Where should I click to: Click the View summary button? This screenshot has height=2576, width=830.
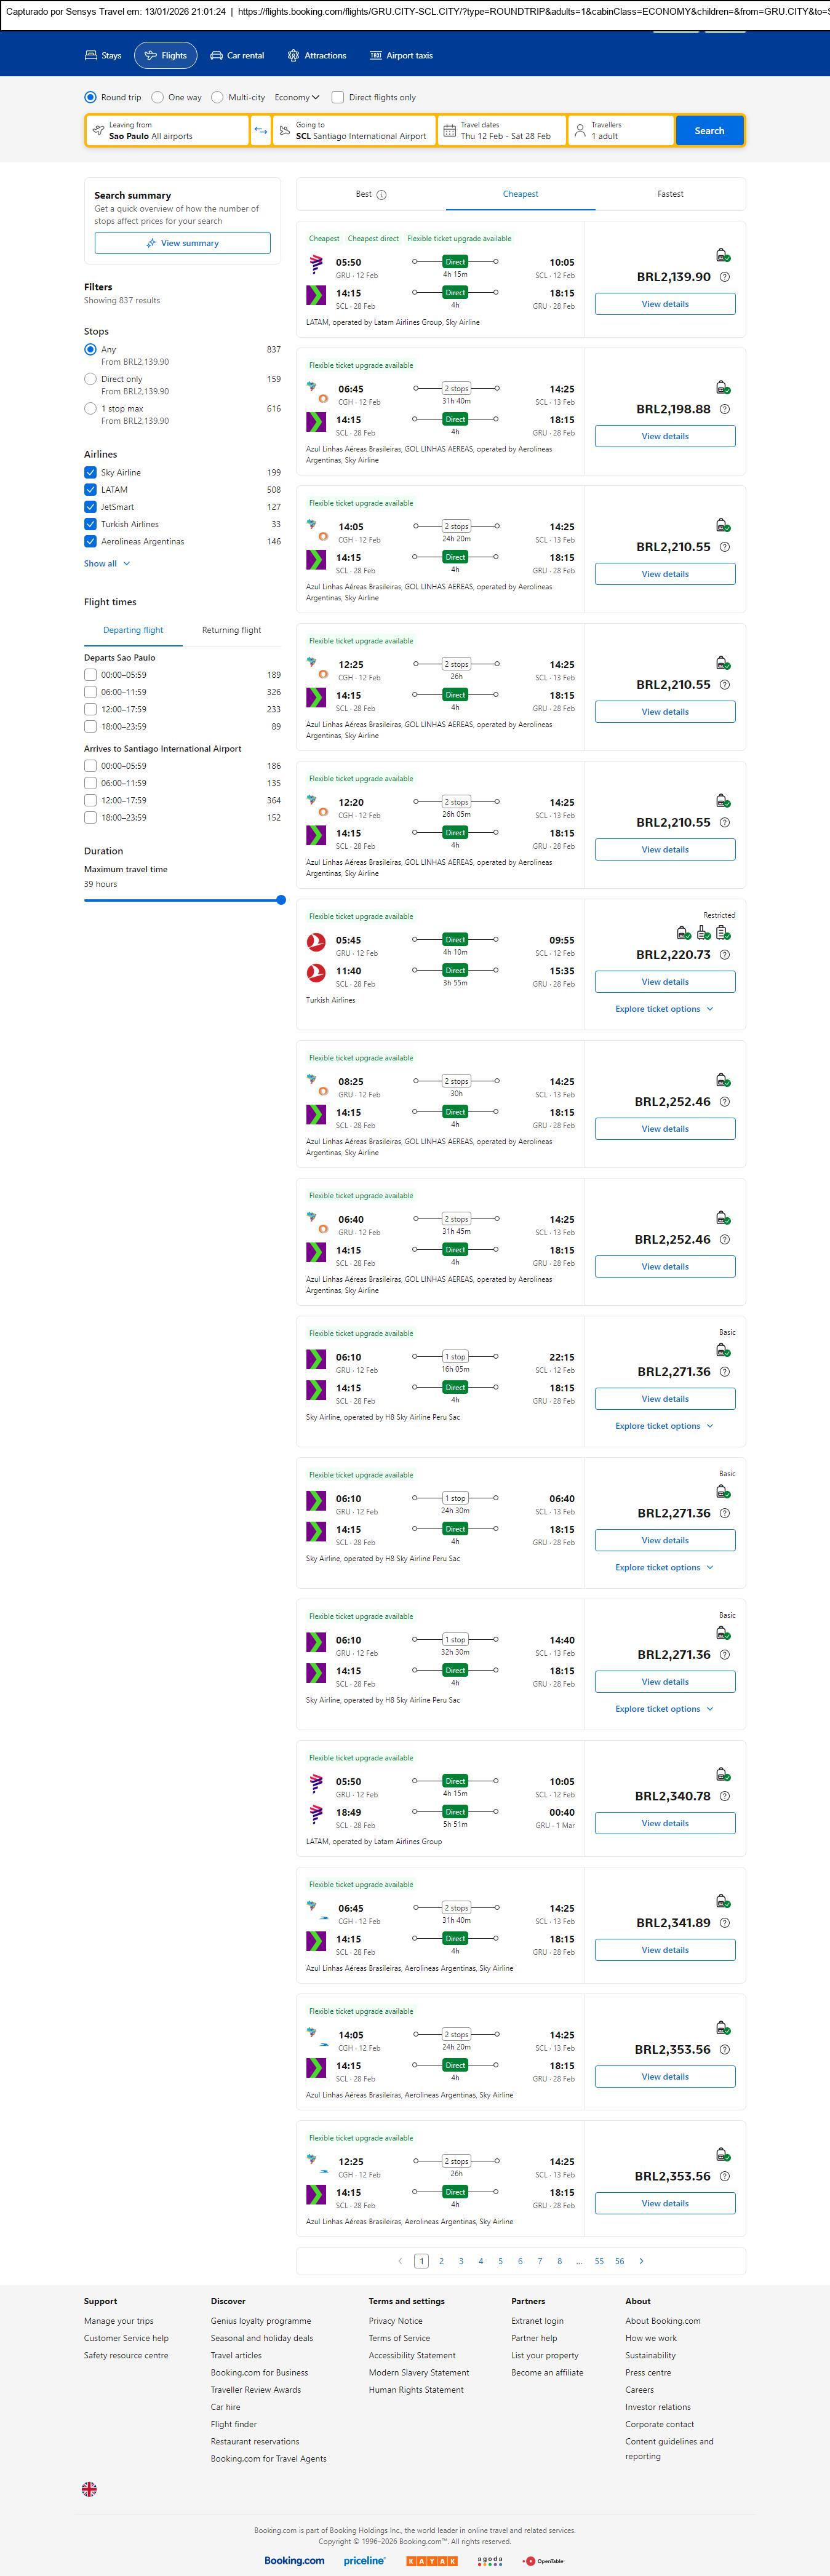(x=182, y=243)
